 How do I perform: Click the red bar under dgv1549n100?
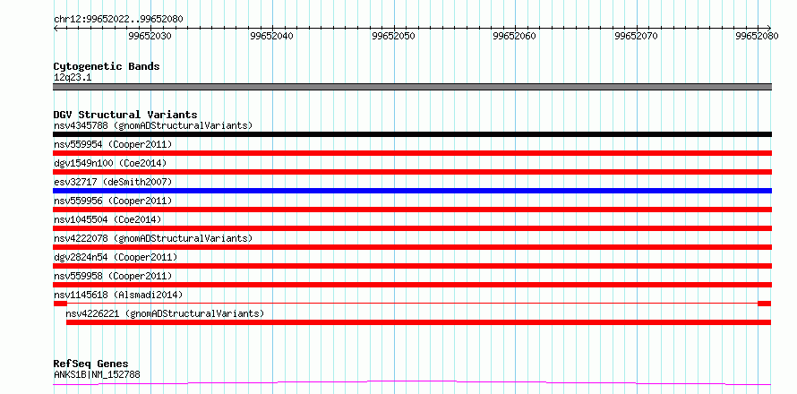click(412, 172)
